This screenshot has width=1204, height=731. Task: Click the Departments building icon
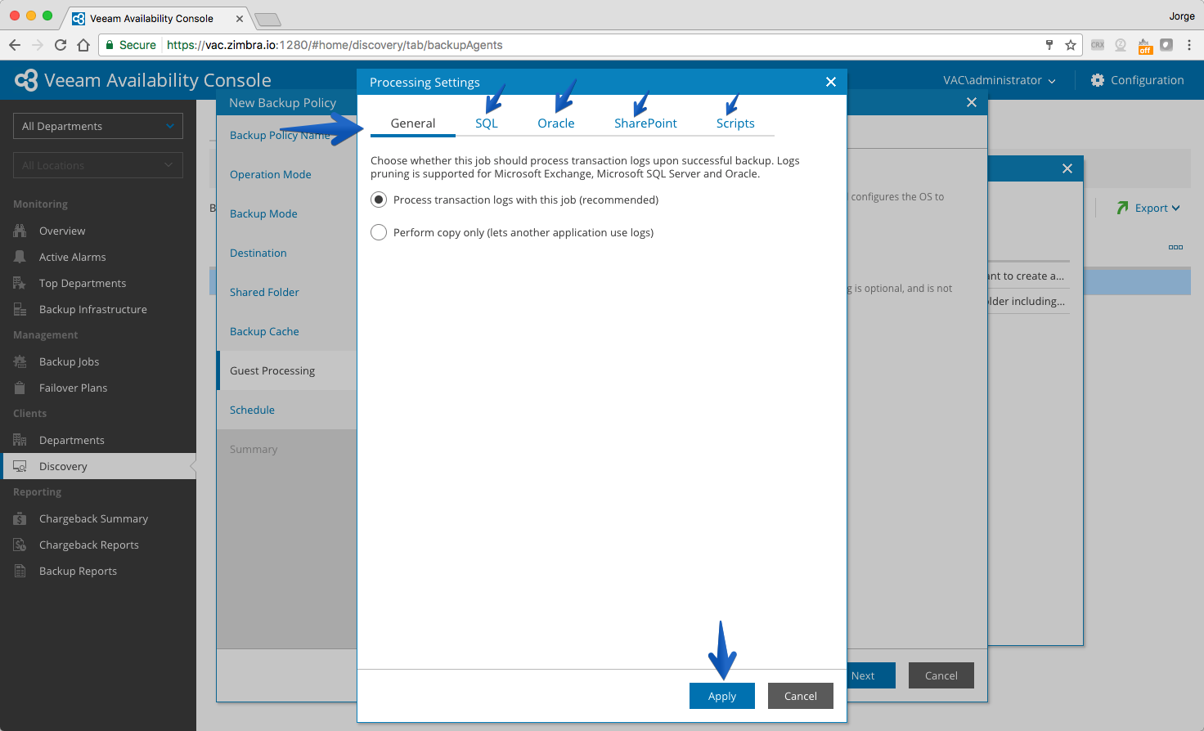tap(20, 440)
